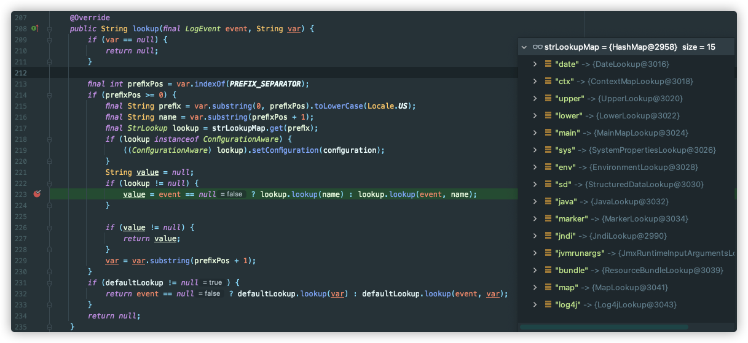This screenshot has width=748, height=343.
Task: Click "size = 15" in popup header
Action: [699, 47]
